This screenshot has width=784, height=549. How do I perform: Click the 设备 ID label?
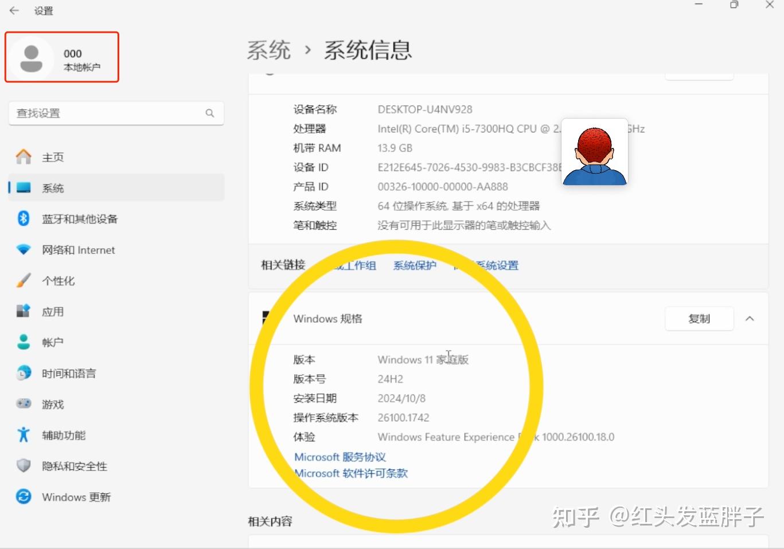(311, 167)
